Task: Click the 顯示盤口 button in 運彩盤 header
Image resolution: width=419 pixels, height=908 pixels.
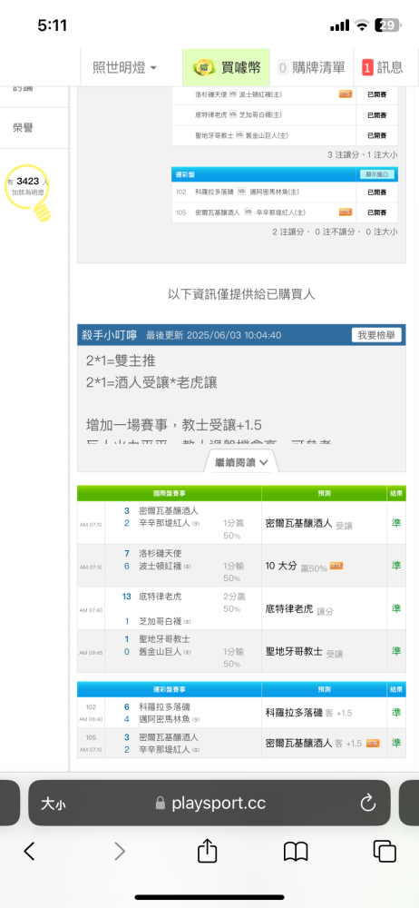Action: point(376,173)
